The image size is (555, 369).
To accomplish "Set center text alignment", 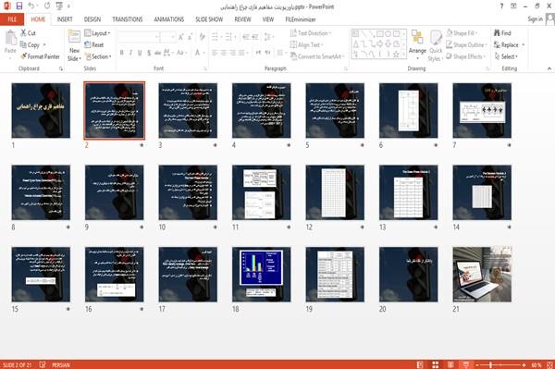I will tap(224, 53).
